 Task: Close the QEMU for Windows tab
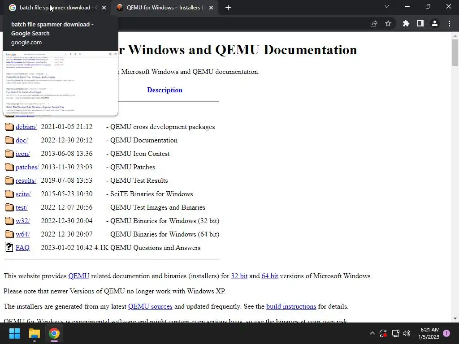coord(211,8)
